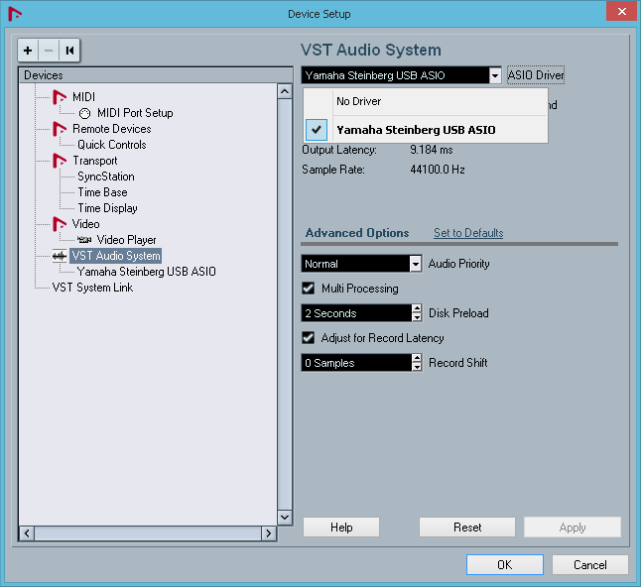Click the Remote Devices red icon

tap(60, 129)
